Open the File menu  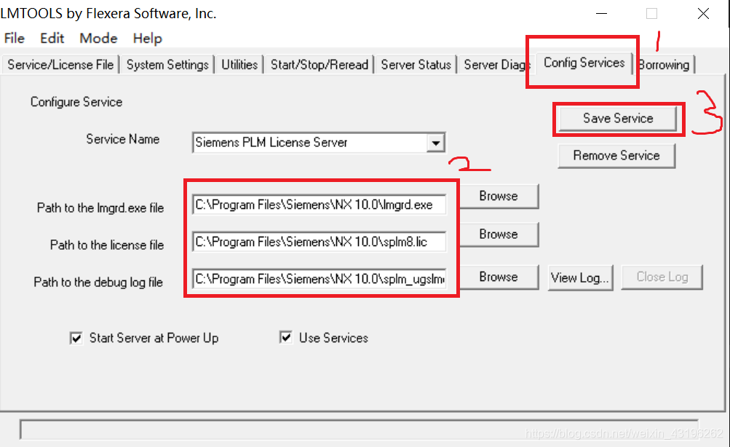coord(15,38)
